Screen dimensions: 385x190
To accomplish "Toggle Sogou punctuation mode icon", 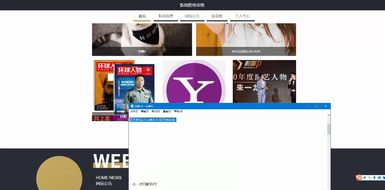I will (x=370, y=178).
